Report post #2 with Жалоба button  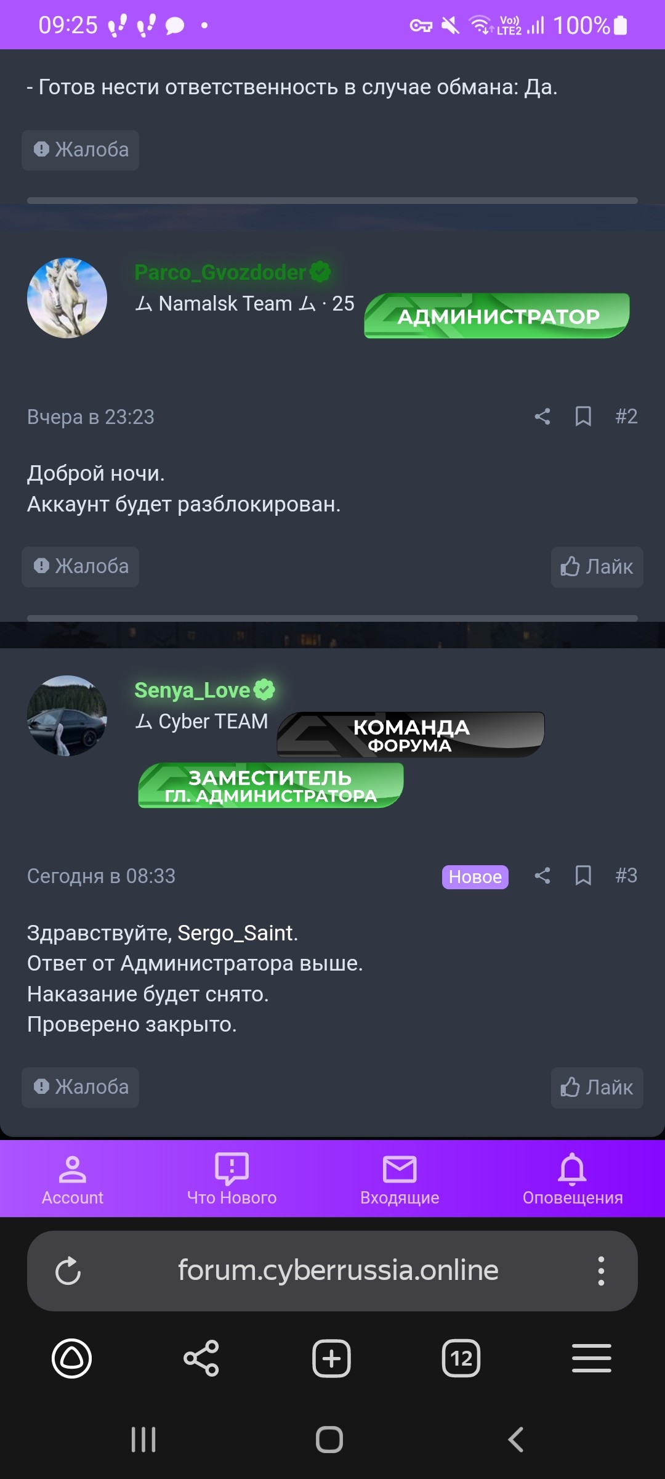click(80, 566)
